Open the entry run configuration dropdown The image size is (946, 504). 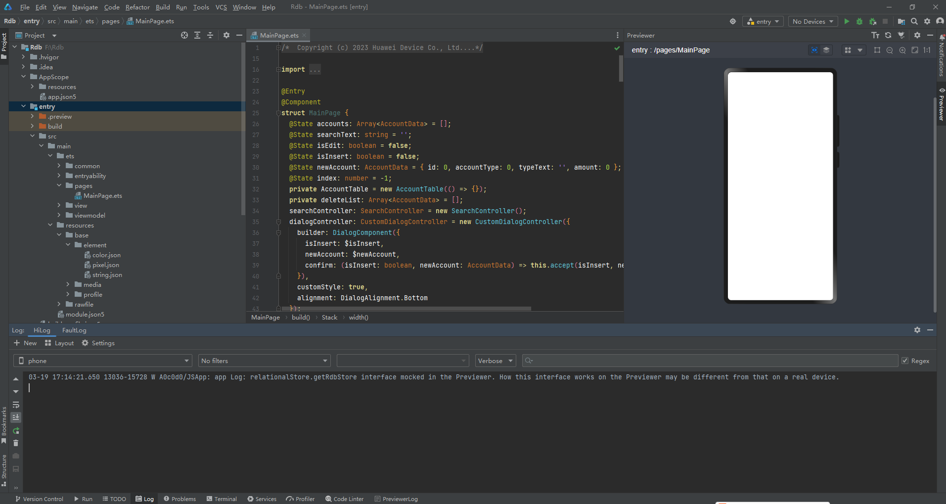763,21
